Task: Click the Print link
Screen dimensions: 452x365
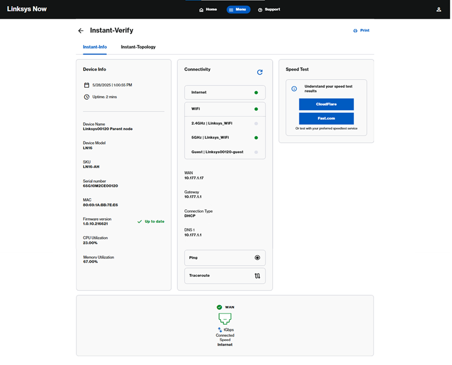Action: tap(361, 30)
